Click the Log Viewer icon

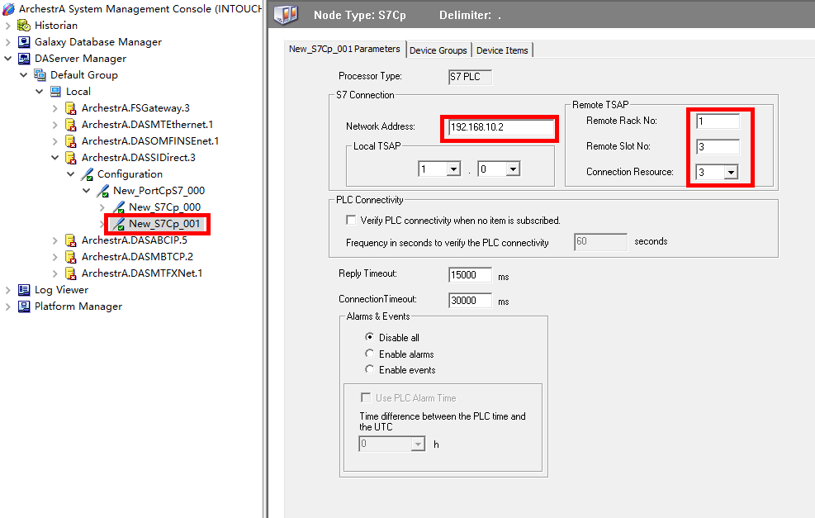pos(24,290)
